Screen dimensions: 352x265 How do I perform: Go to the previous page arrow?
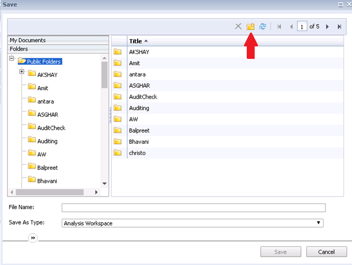click(291, 27)
